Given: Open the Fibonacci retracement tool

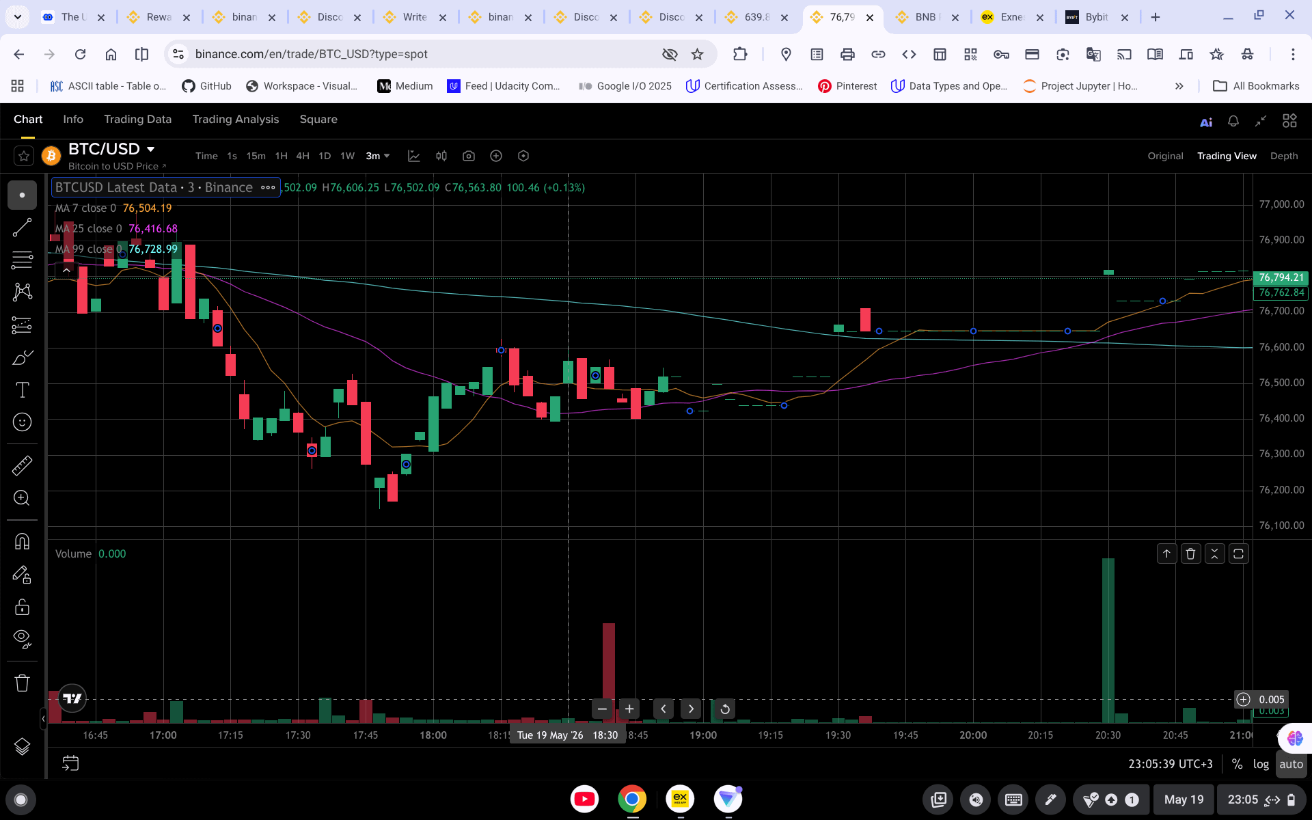Looking at the screenshot, I should pos(22,260).
